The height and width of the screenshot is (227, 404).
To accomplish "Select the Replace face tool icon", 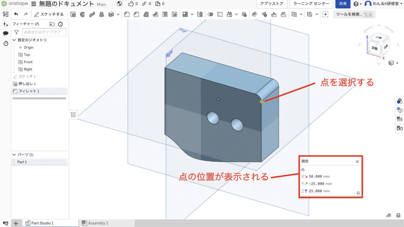I will (283, 15).
